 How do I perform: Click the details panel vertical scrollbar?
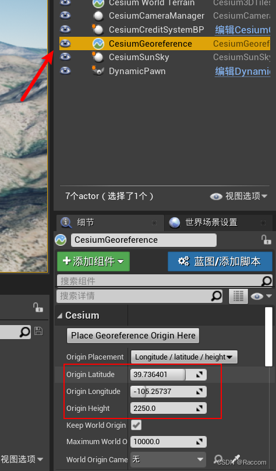coord(269,336)
